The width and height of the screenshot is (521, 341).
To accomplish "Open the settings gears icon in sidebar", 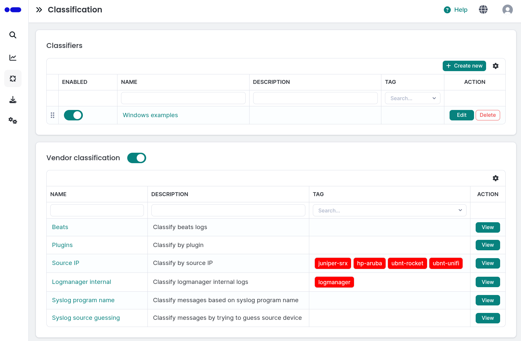I will tap(13, 121).
